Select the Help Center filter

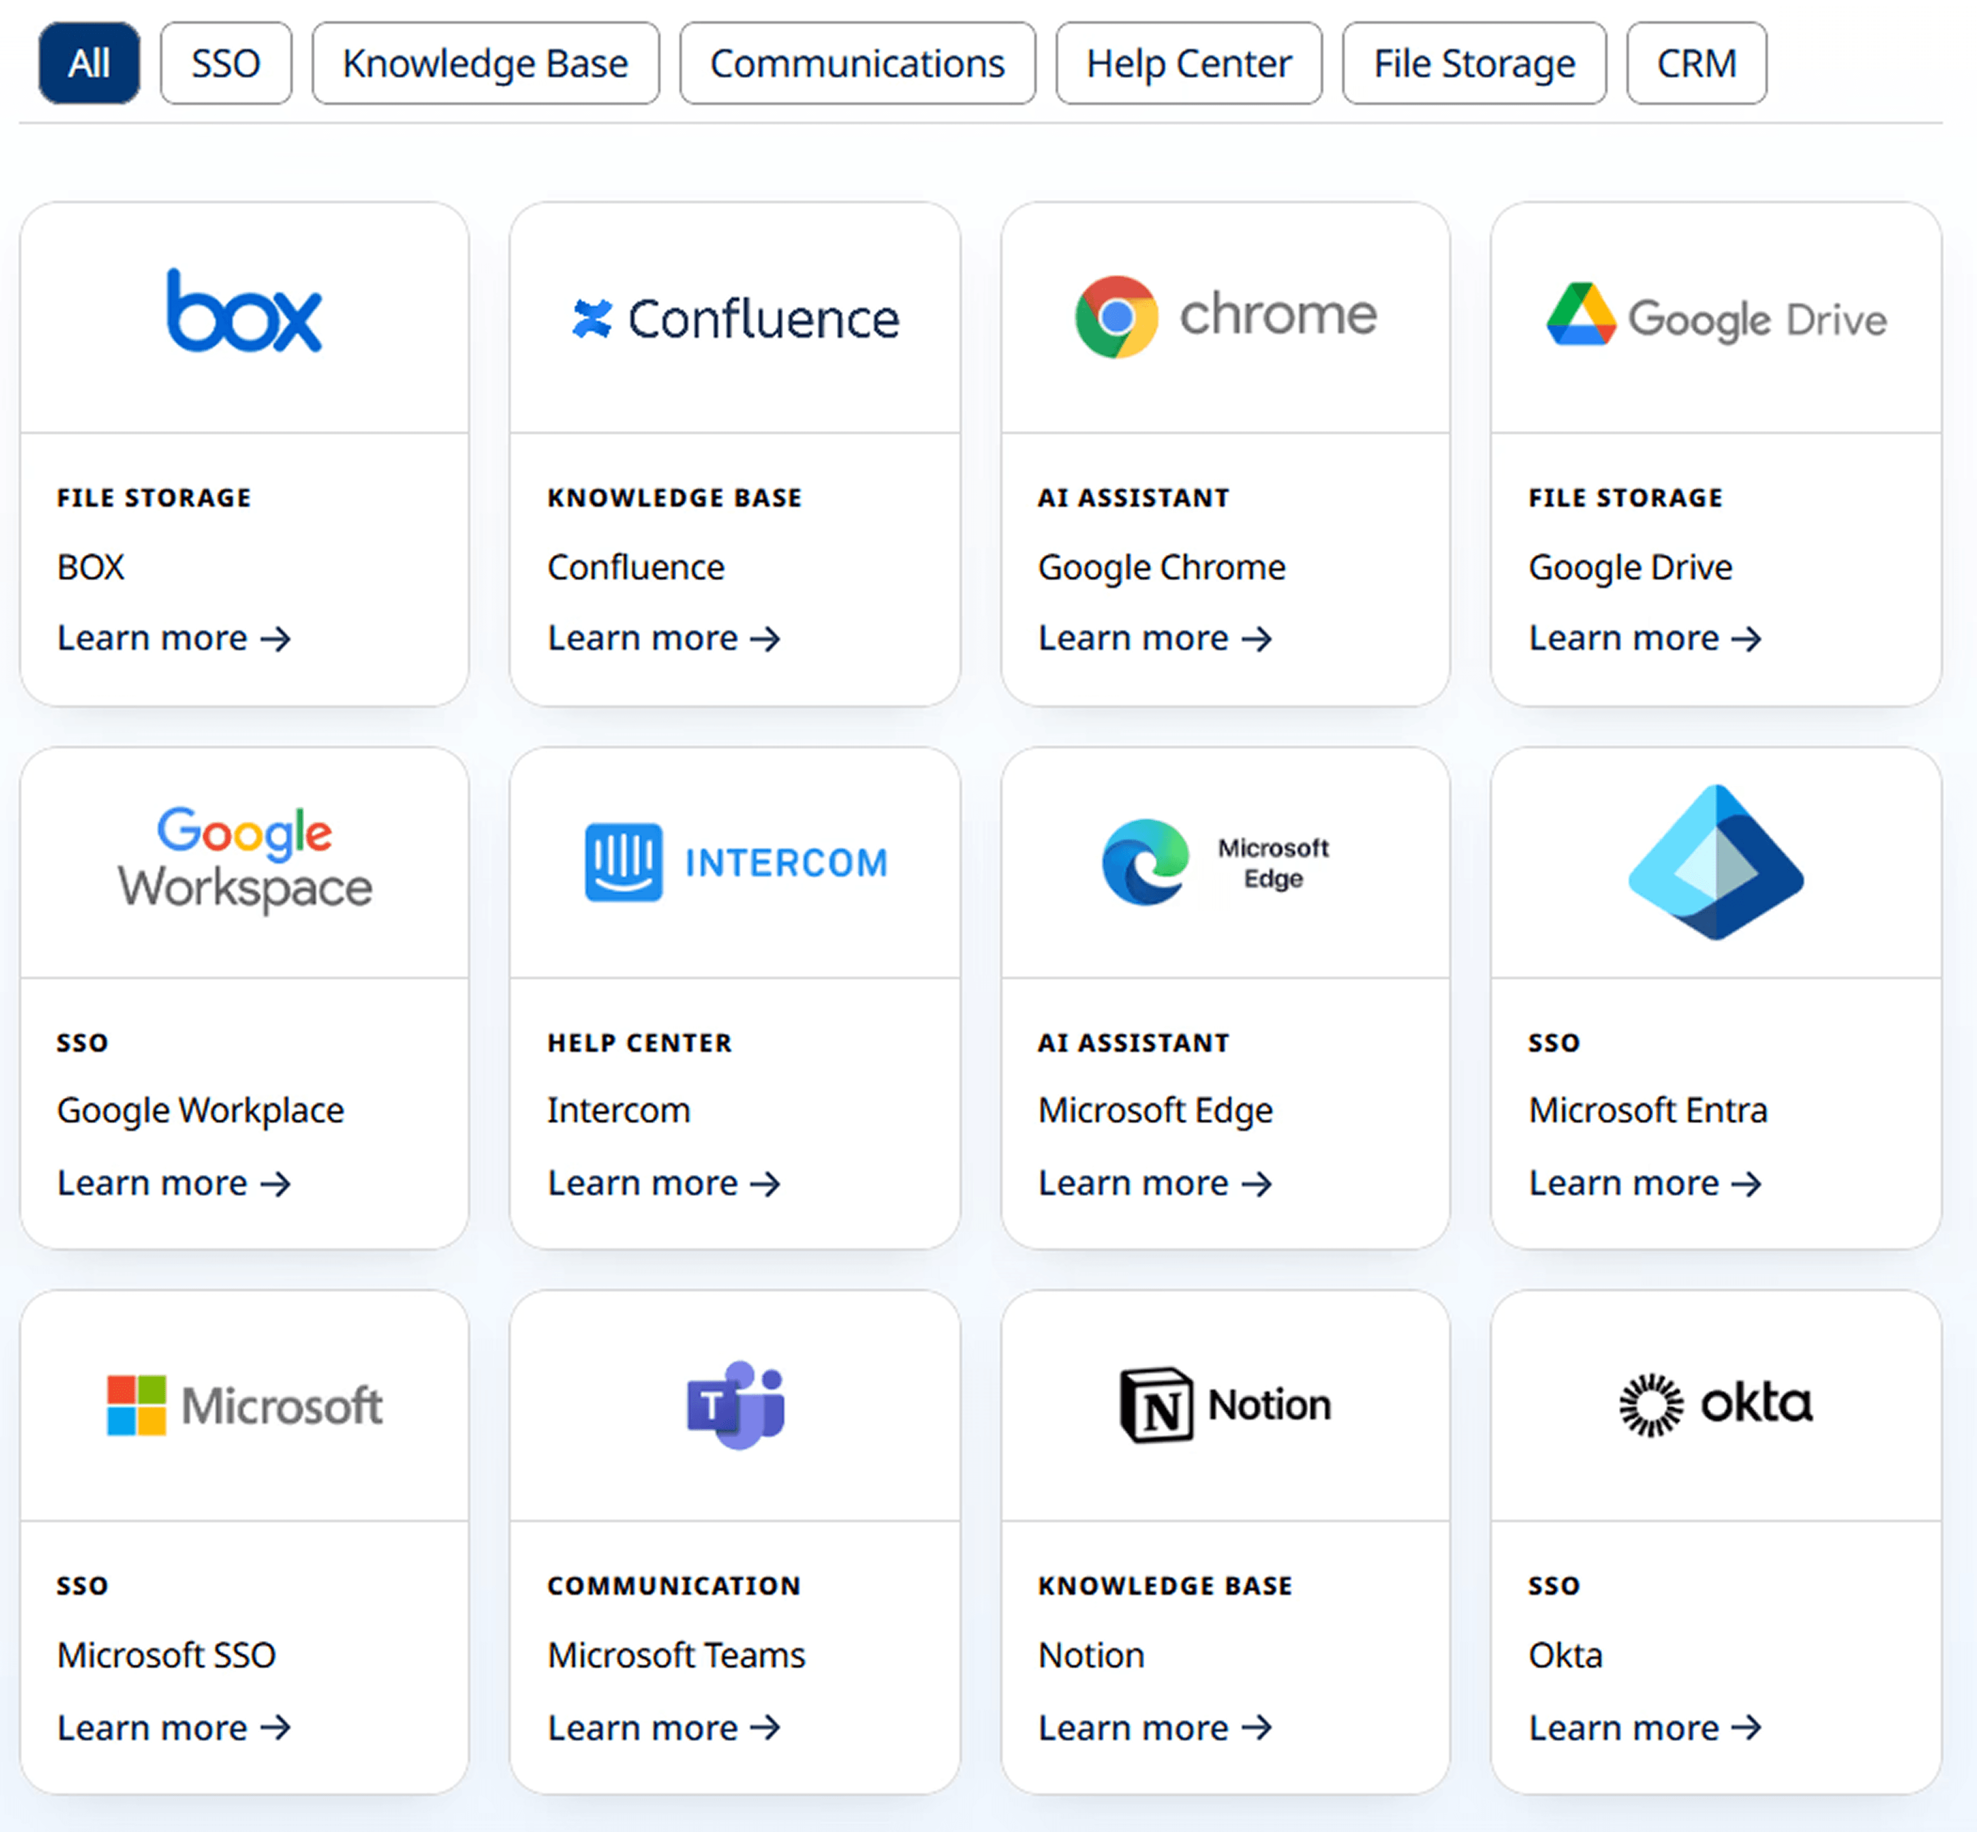(x=1188, y=63)
